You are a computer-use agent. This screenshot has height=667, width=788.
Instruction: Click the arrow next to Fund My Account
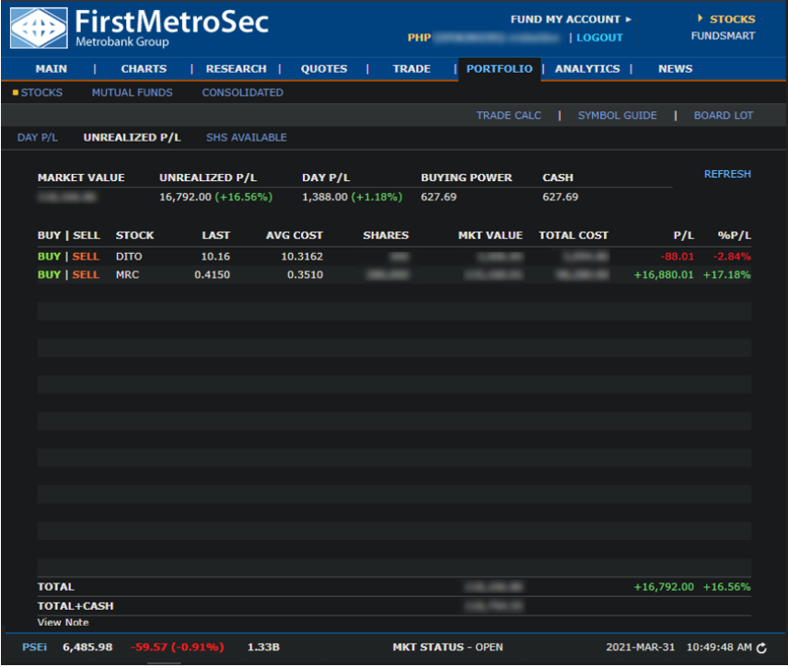[628, 19]
